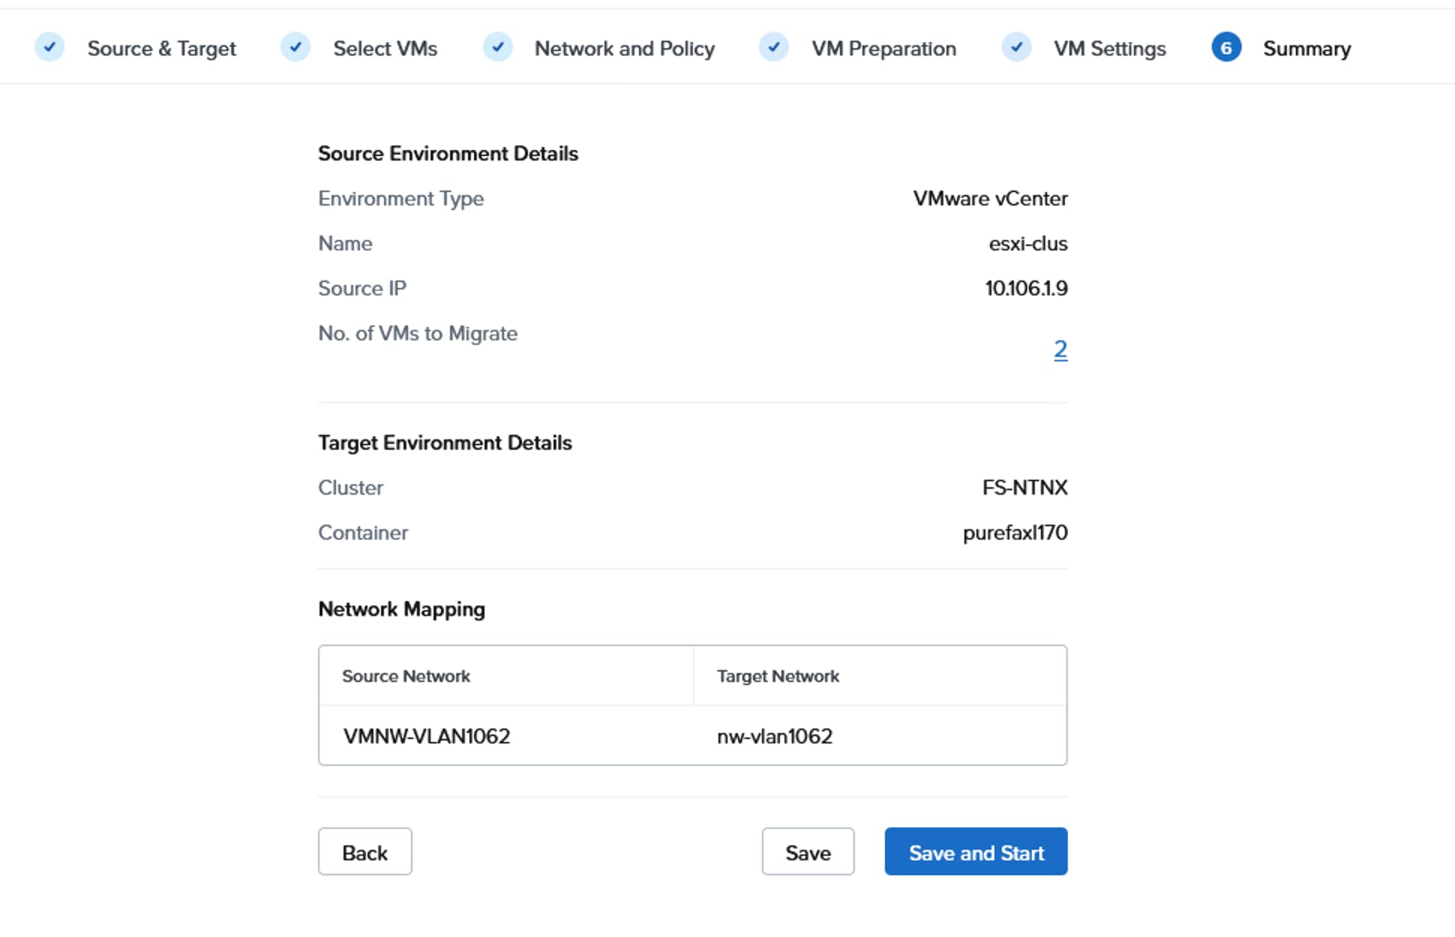Return to the VM Preparation step label
Viewport: 1455px width, 937px height.
coord(883,49)
